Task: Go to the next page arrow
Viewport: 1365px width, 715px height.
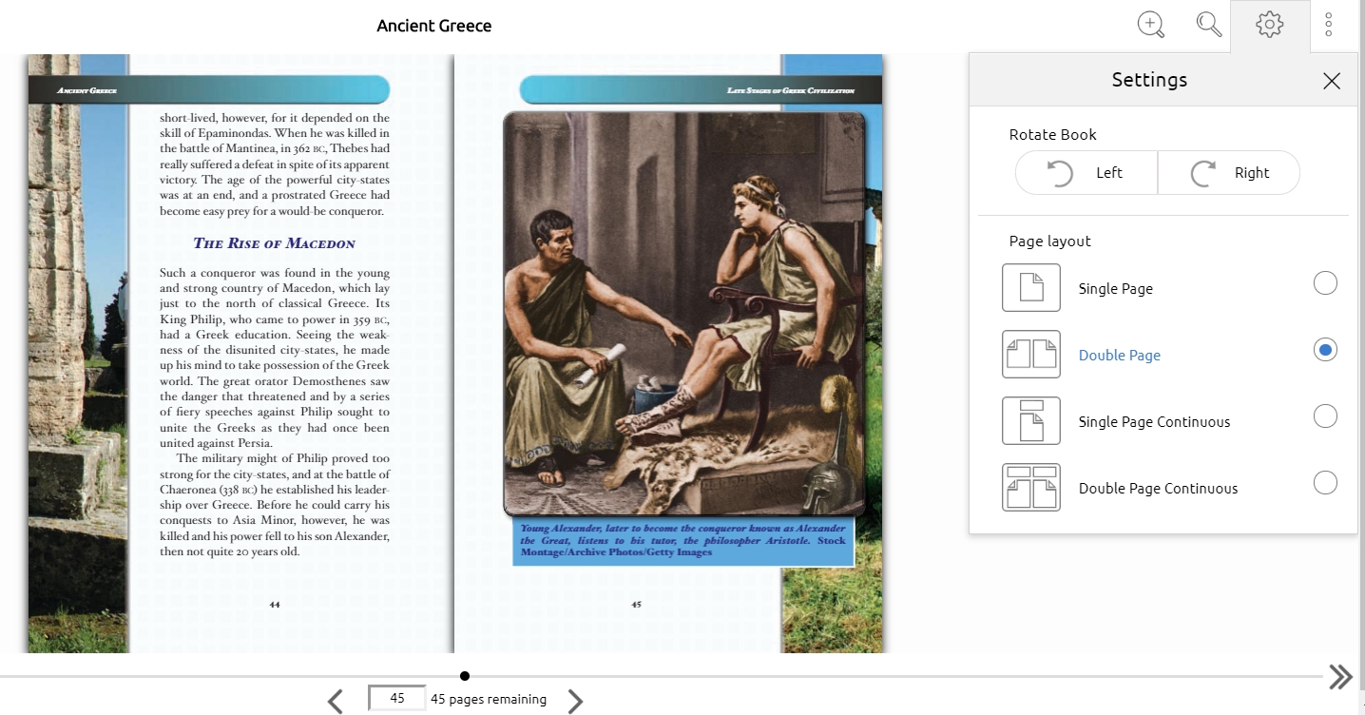Action: click(575, 702)
